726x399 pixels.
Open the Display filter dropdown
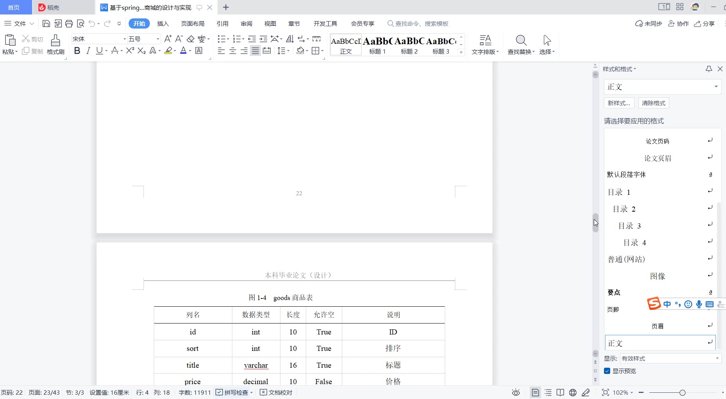[x=717, y=358]
